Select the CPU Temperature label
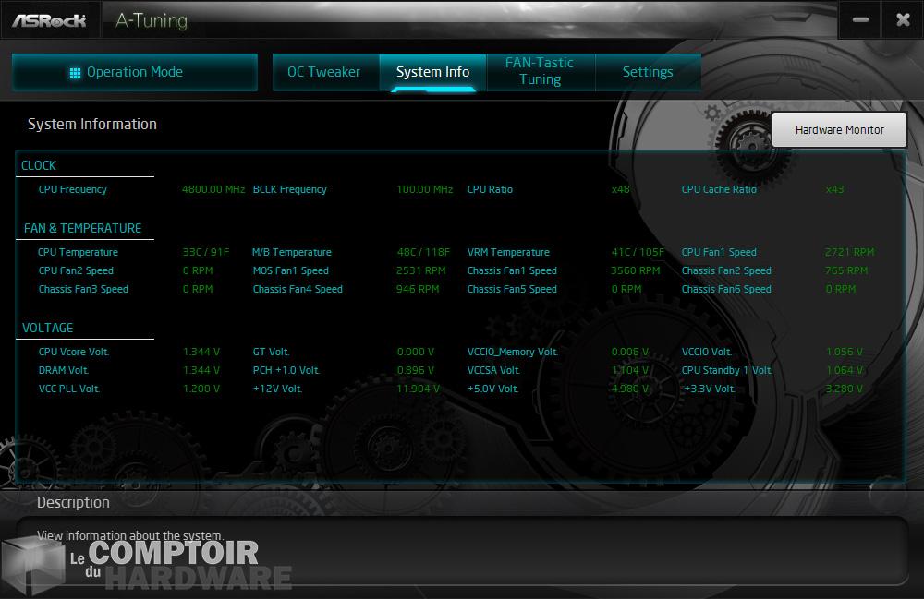 (x=78, y=252)
